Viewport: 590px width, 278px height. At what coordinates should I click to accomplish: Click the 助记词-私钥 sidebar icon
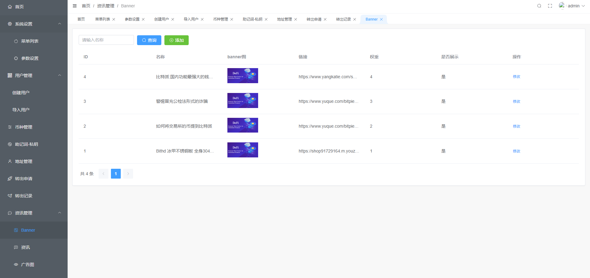tap(10, 144)
